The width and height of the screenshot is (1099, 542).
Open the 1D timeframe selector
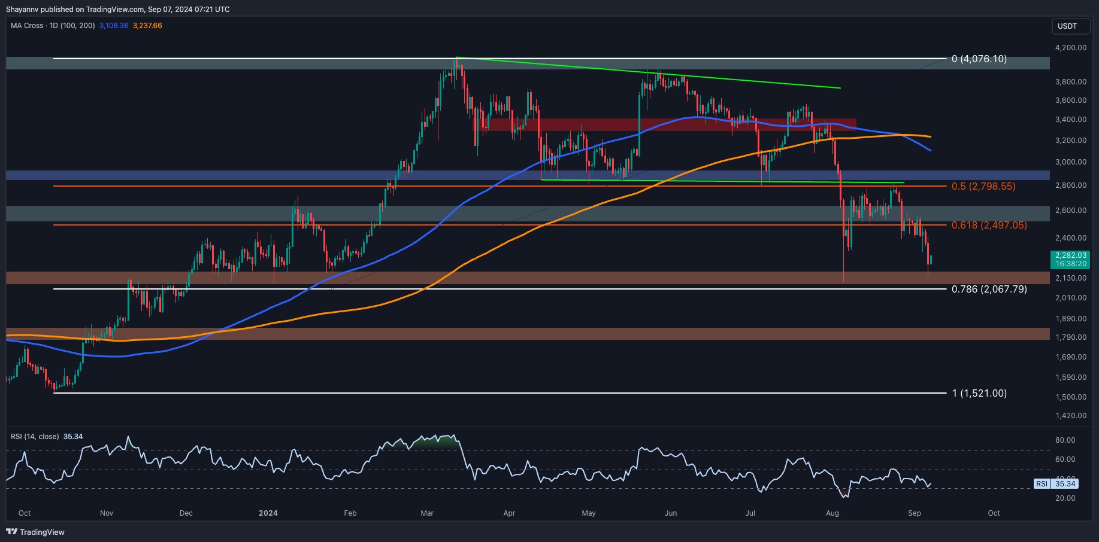click(x=53, y=26)
